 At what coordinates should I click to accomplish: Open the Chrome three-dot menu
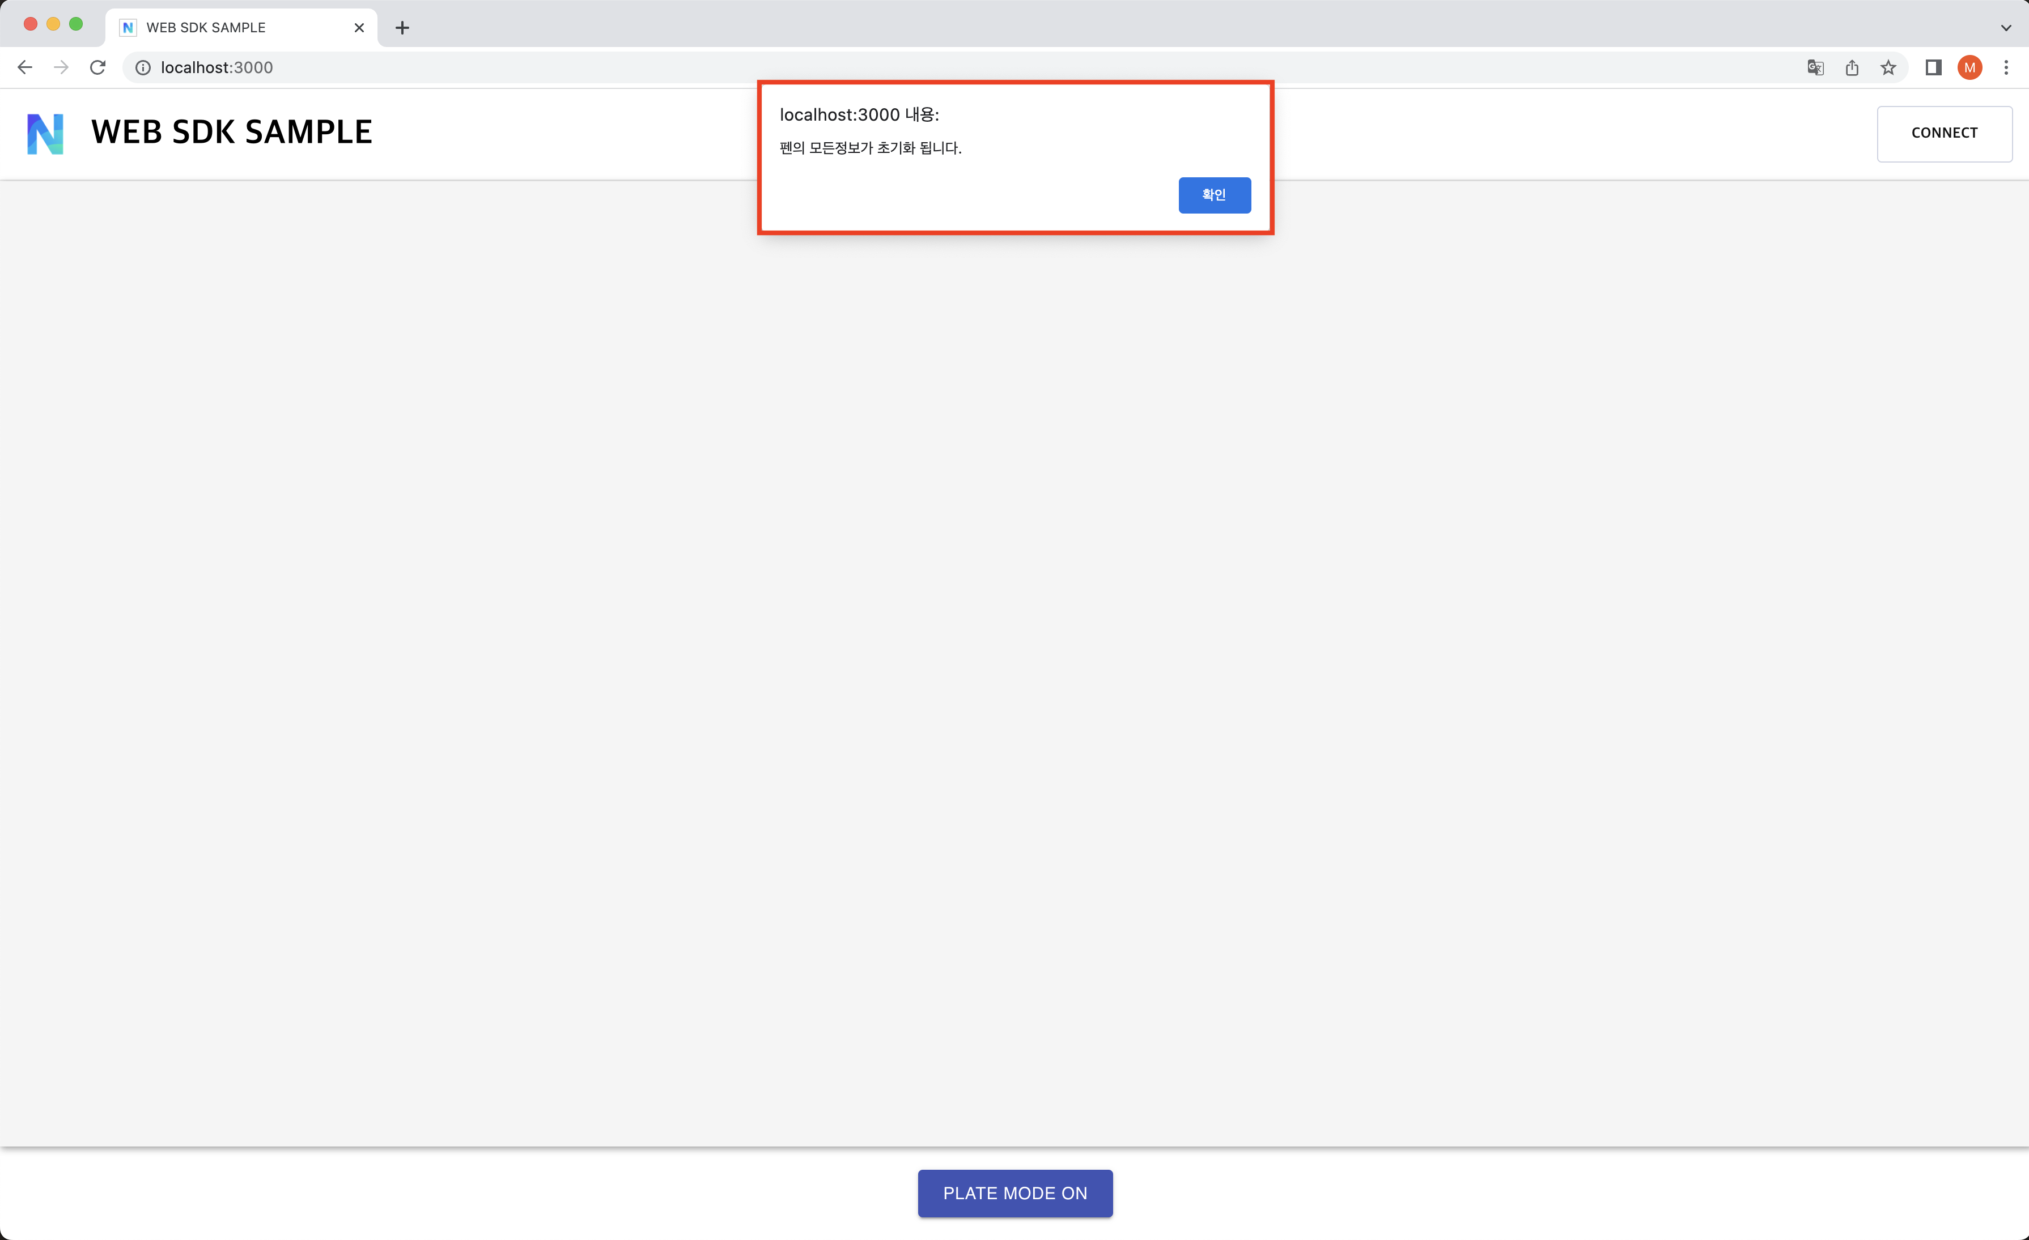2006,67
